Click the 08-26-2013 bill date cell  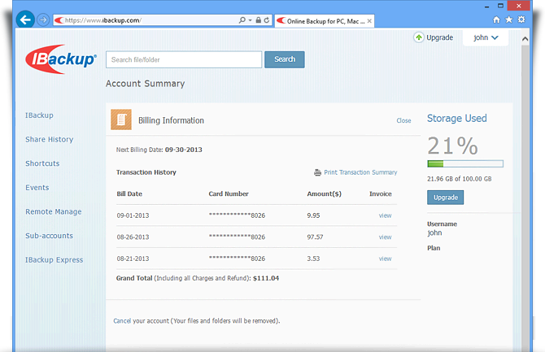(x=133, y=237)
